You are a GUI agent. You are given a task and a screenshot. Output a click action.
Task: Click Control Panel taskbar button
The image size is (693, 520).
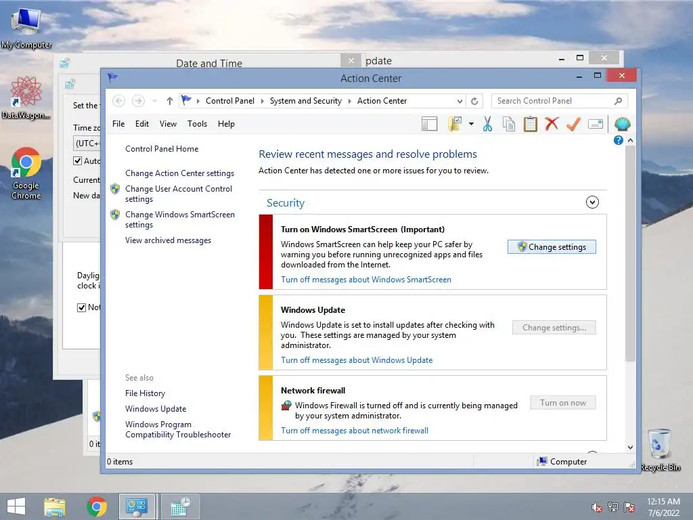137,506
